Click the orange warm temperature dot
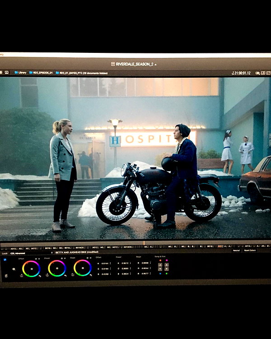This screenshot has width=271, height=339. (160, 260)
